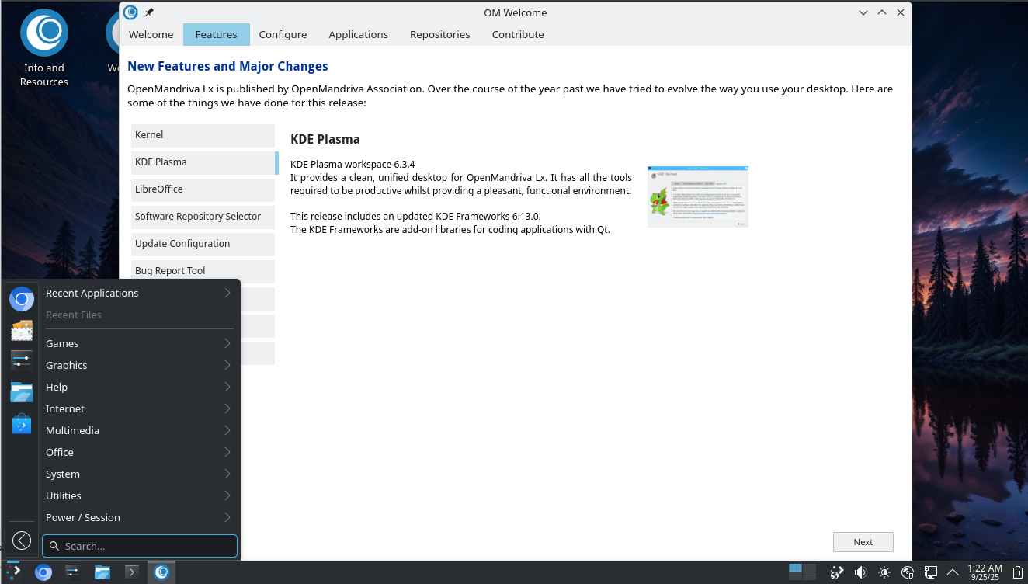
Task: Click the volume speaker tray icon
Action: click(860, 572)
